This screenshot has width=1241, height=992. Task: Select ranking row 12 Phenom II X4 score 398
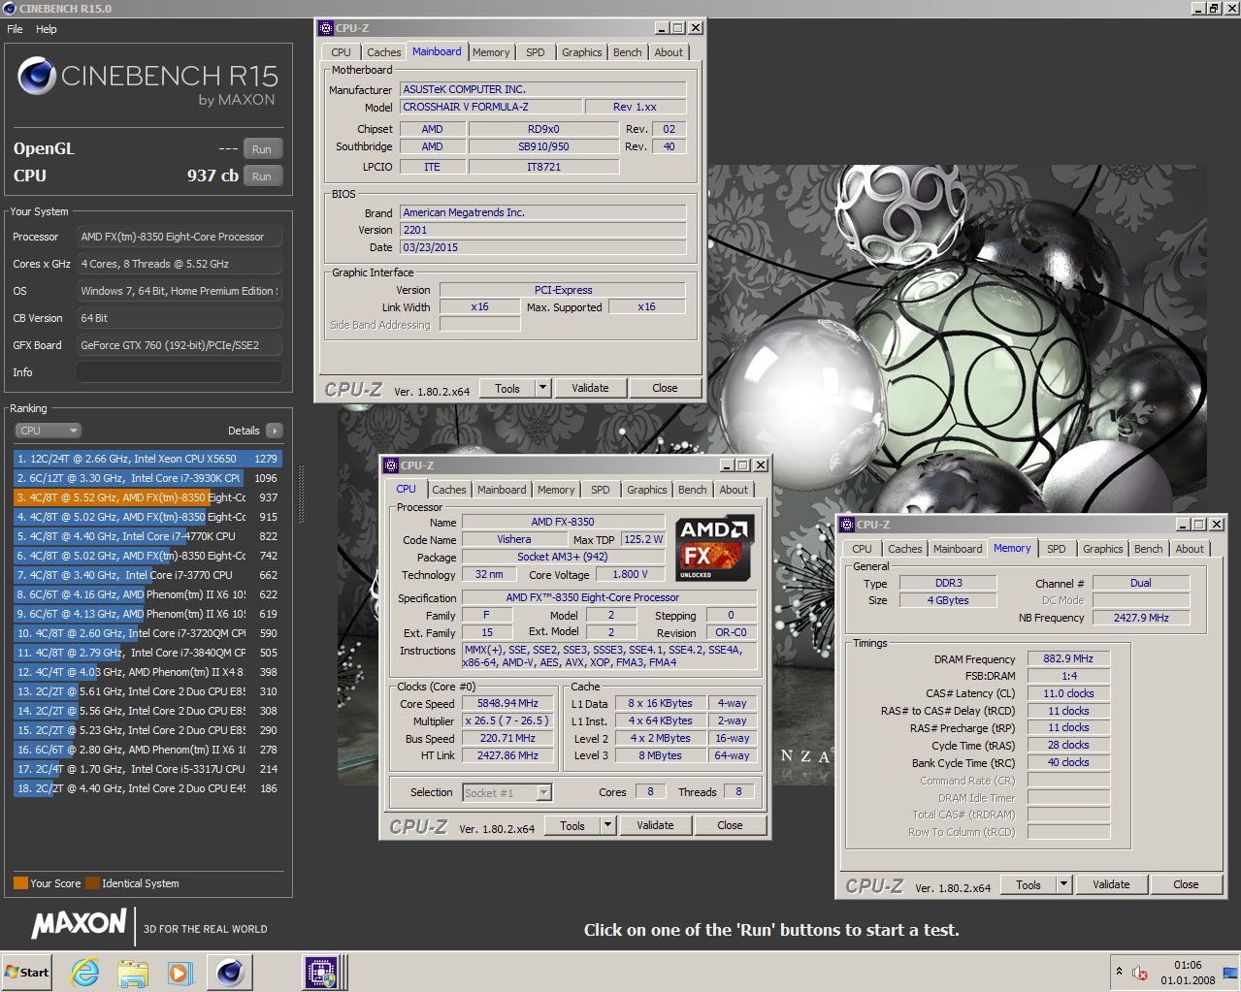point(147,672)
